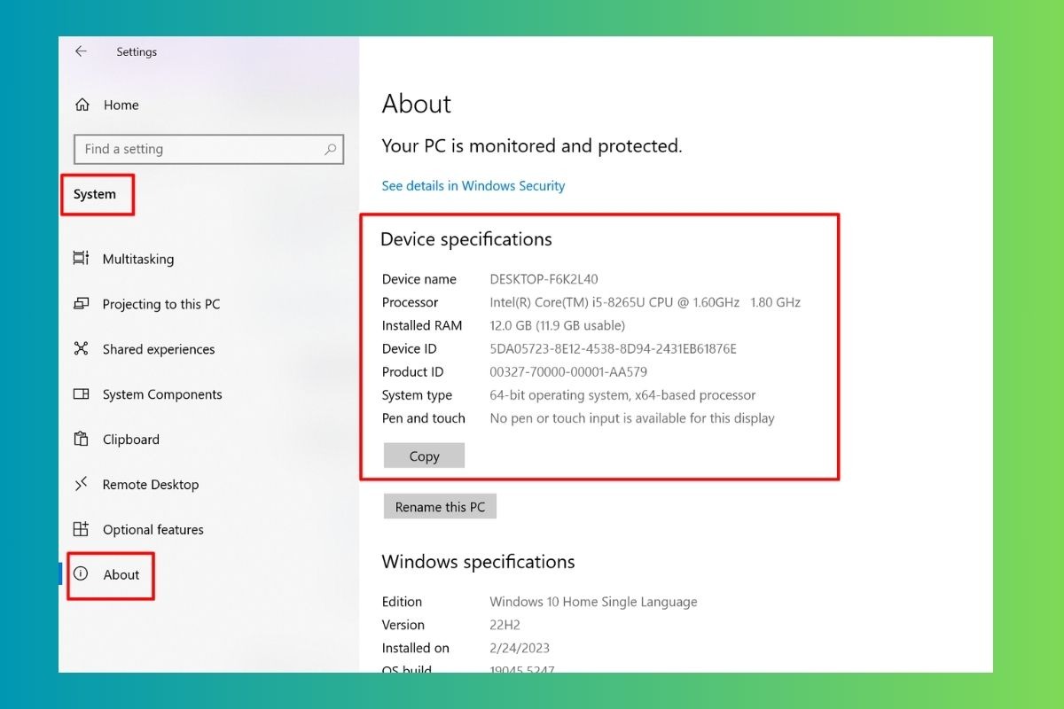This screenshot has height=709, width=1064.
Task: Click the Device ID value 5DA05723
Action: pyautogui.click(x=614, y=348)
